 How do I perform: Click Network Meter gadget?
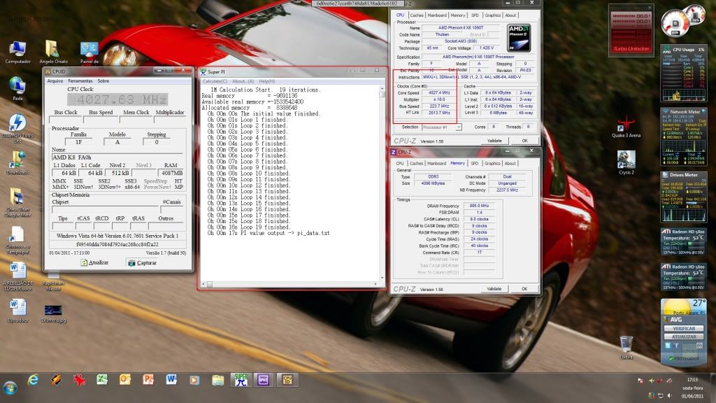pyautogui.click(x=683, y=137)
